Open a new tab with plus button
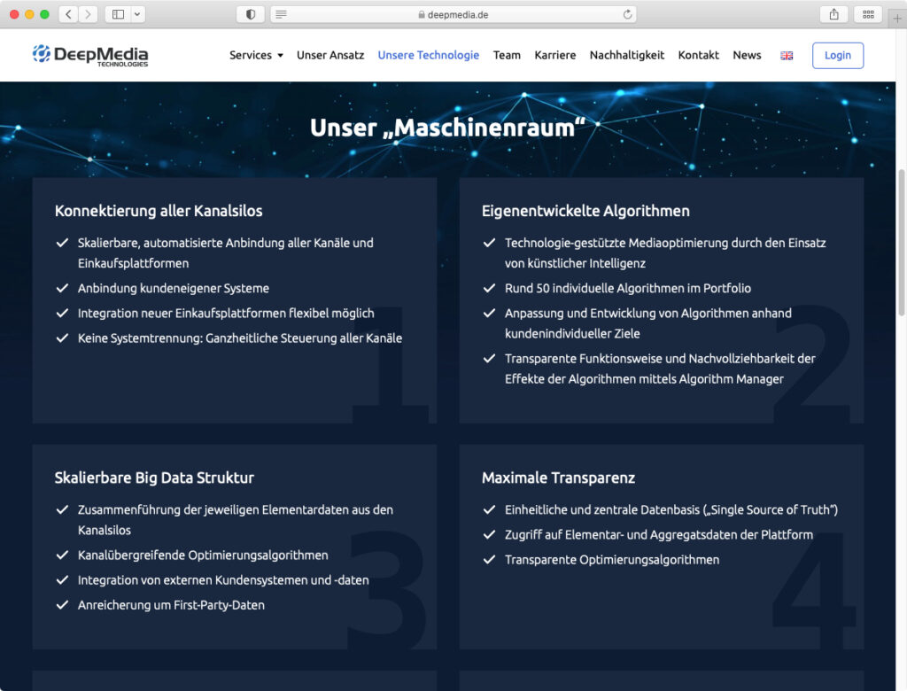Image resolution: width=907 pixels, height=691 pixels. tap(897, 19)
